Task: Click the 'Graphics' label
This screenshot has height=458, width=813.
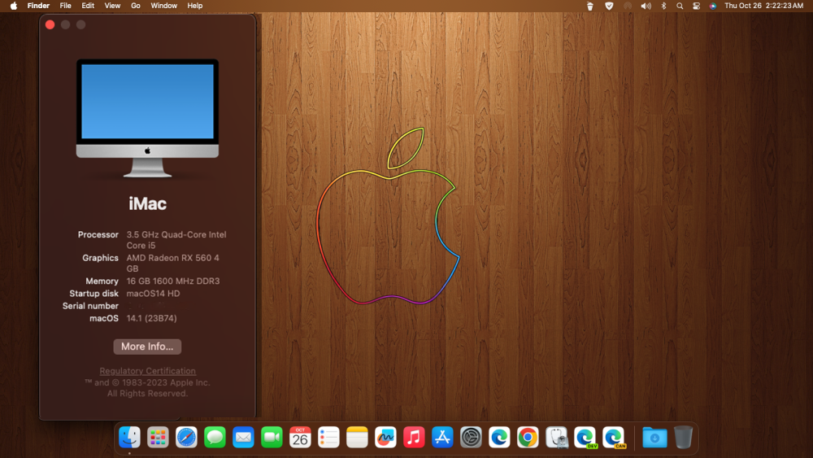Action: tap(100, 258)
